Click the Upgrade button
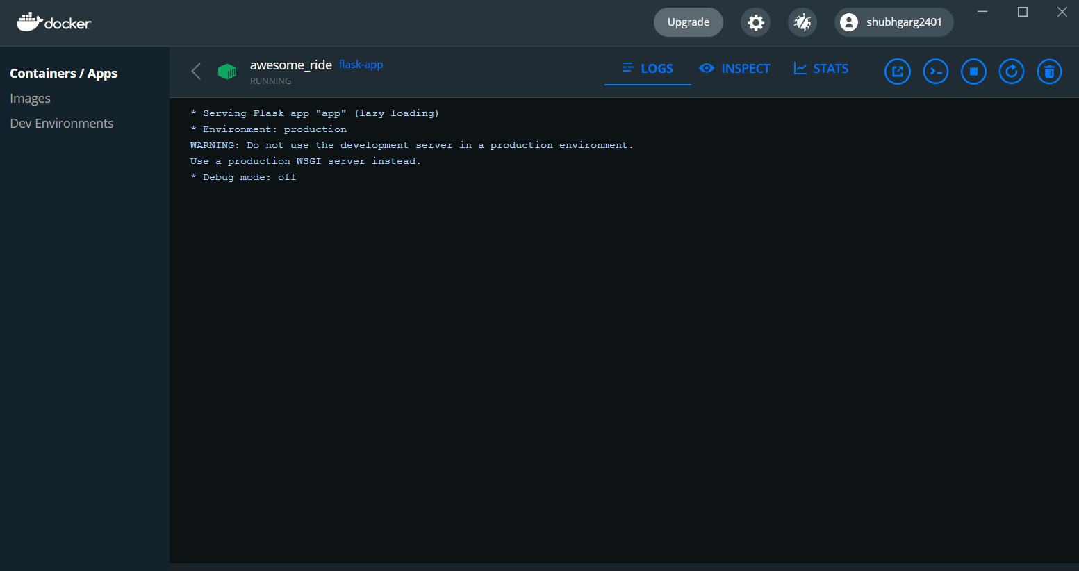 click(688, 22)
